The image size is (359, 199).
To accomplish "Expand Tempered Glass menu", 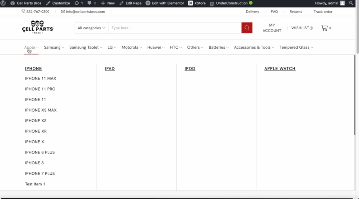I will (296, 48).
